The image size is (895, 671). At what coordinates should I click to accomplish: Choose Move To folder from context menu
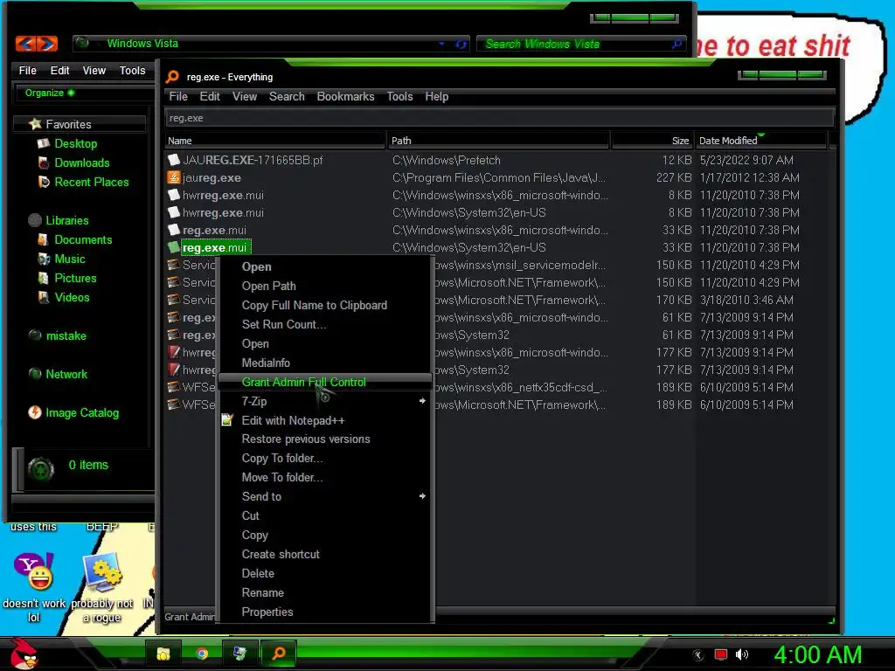click(282, 478)
